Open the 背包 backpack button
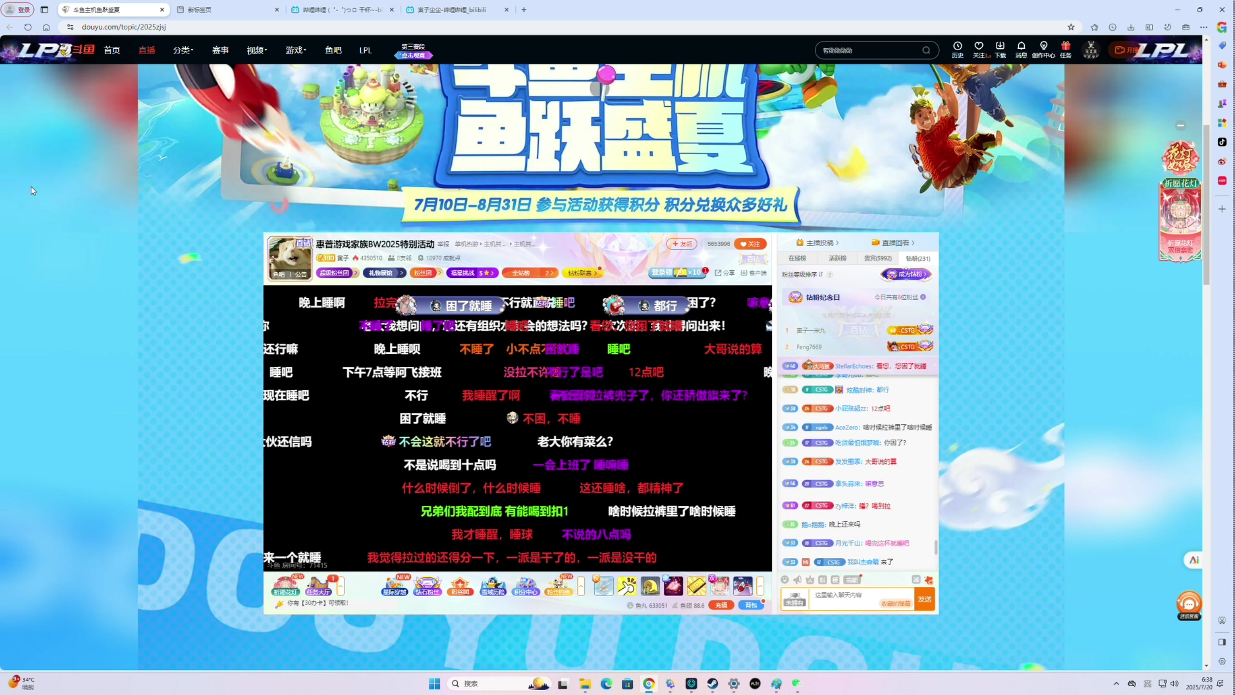Screen dimensions: 1235x695 752,605
